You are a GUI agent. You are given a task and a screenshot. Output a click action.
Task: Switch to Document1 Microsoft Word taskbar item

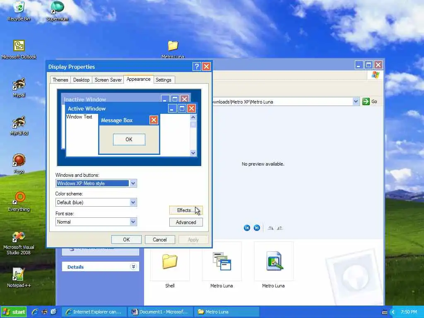(161, 312)
